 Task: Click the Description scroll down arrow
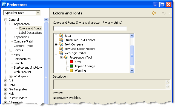coord(168,87)
